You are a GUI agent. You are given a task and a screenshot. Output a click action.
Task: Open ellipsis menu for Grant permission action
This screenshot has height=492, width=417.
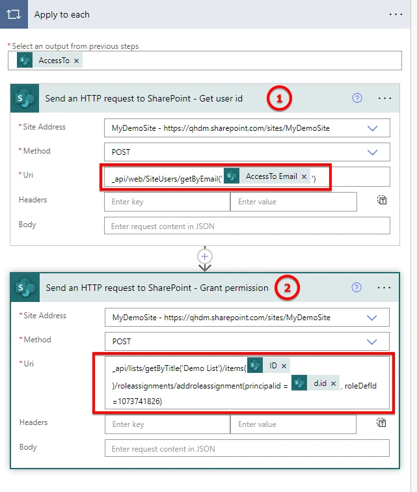[x=384, y=288]
